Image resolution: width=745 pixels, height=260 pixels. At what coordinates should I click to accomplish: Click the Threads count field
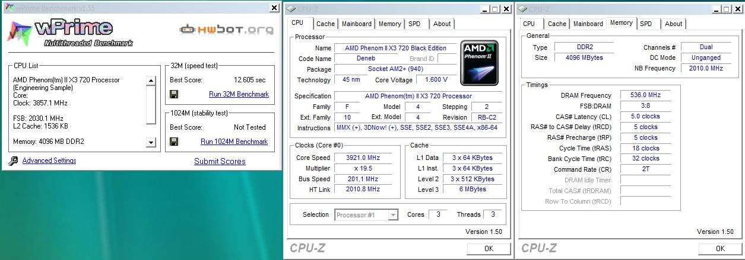tap(493, 214)
